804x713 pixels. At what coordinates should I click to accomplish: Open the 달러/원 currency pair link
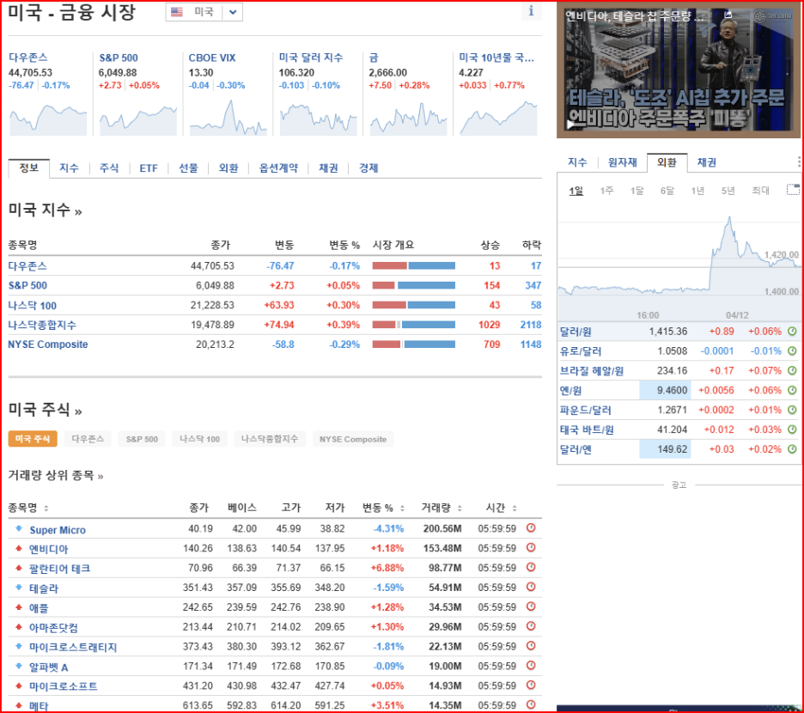(x=576, y=332)
